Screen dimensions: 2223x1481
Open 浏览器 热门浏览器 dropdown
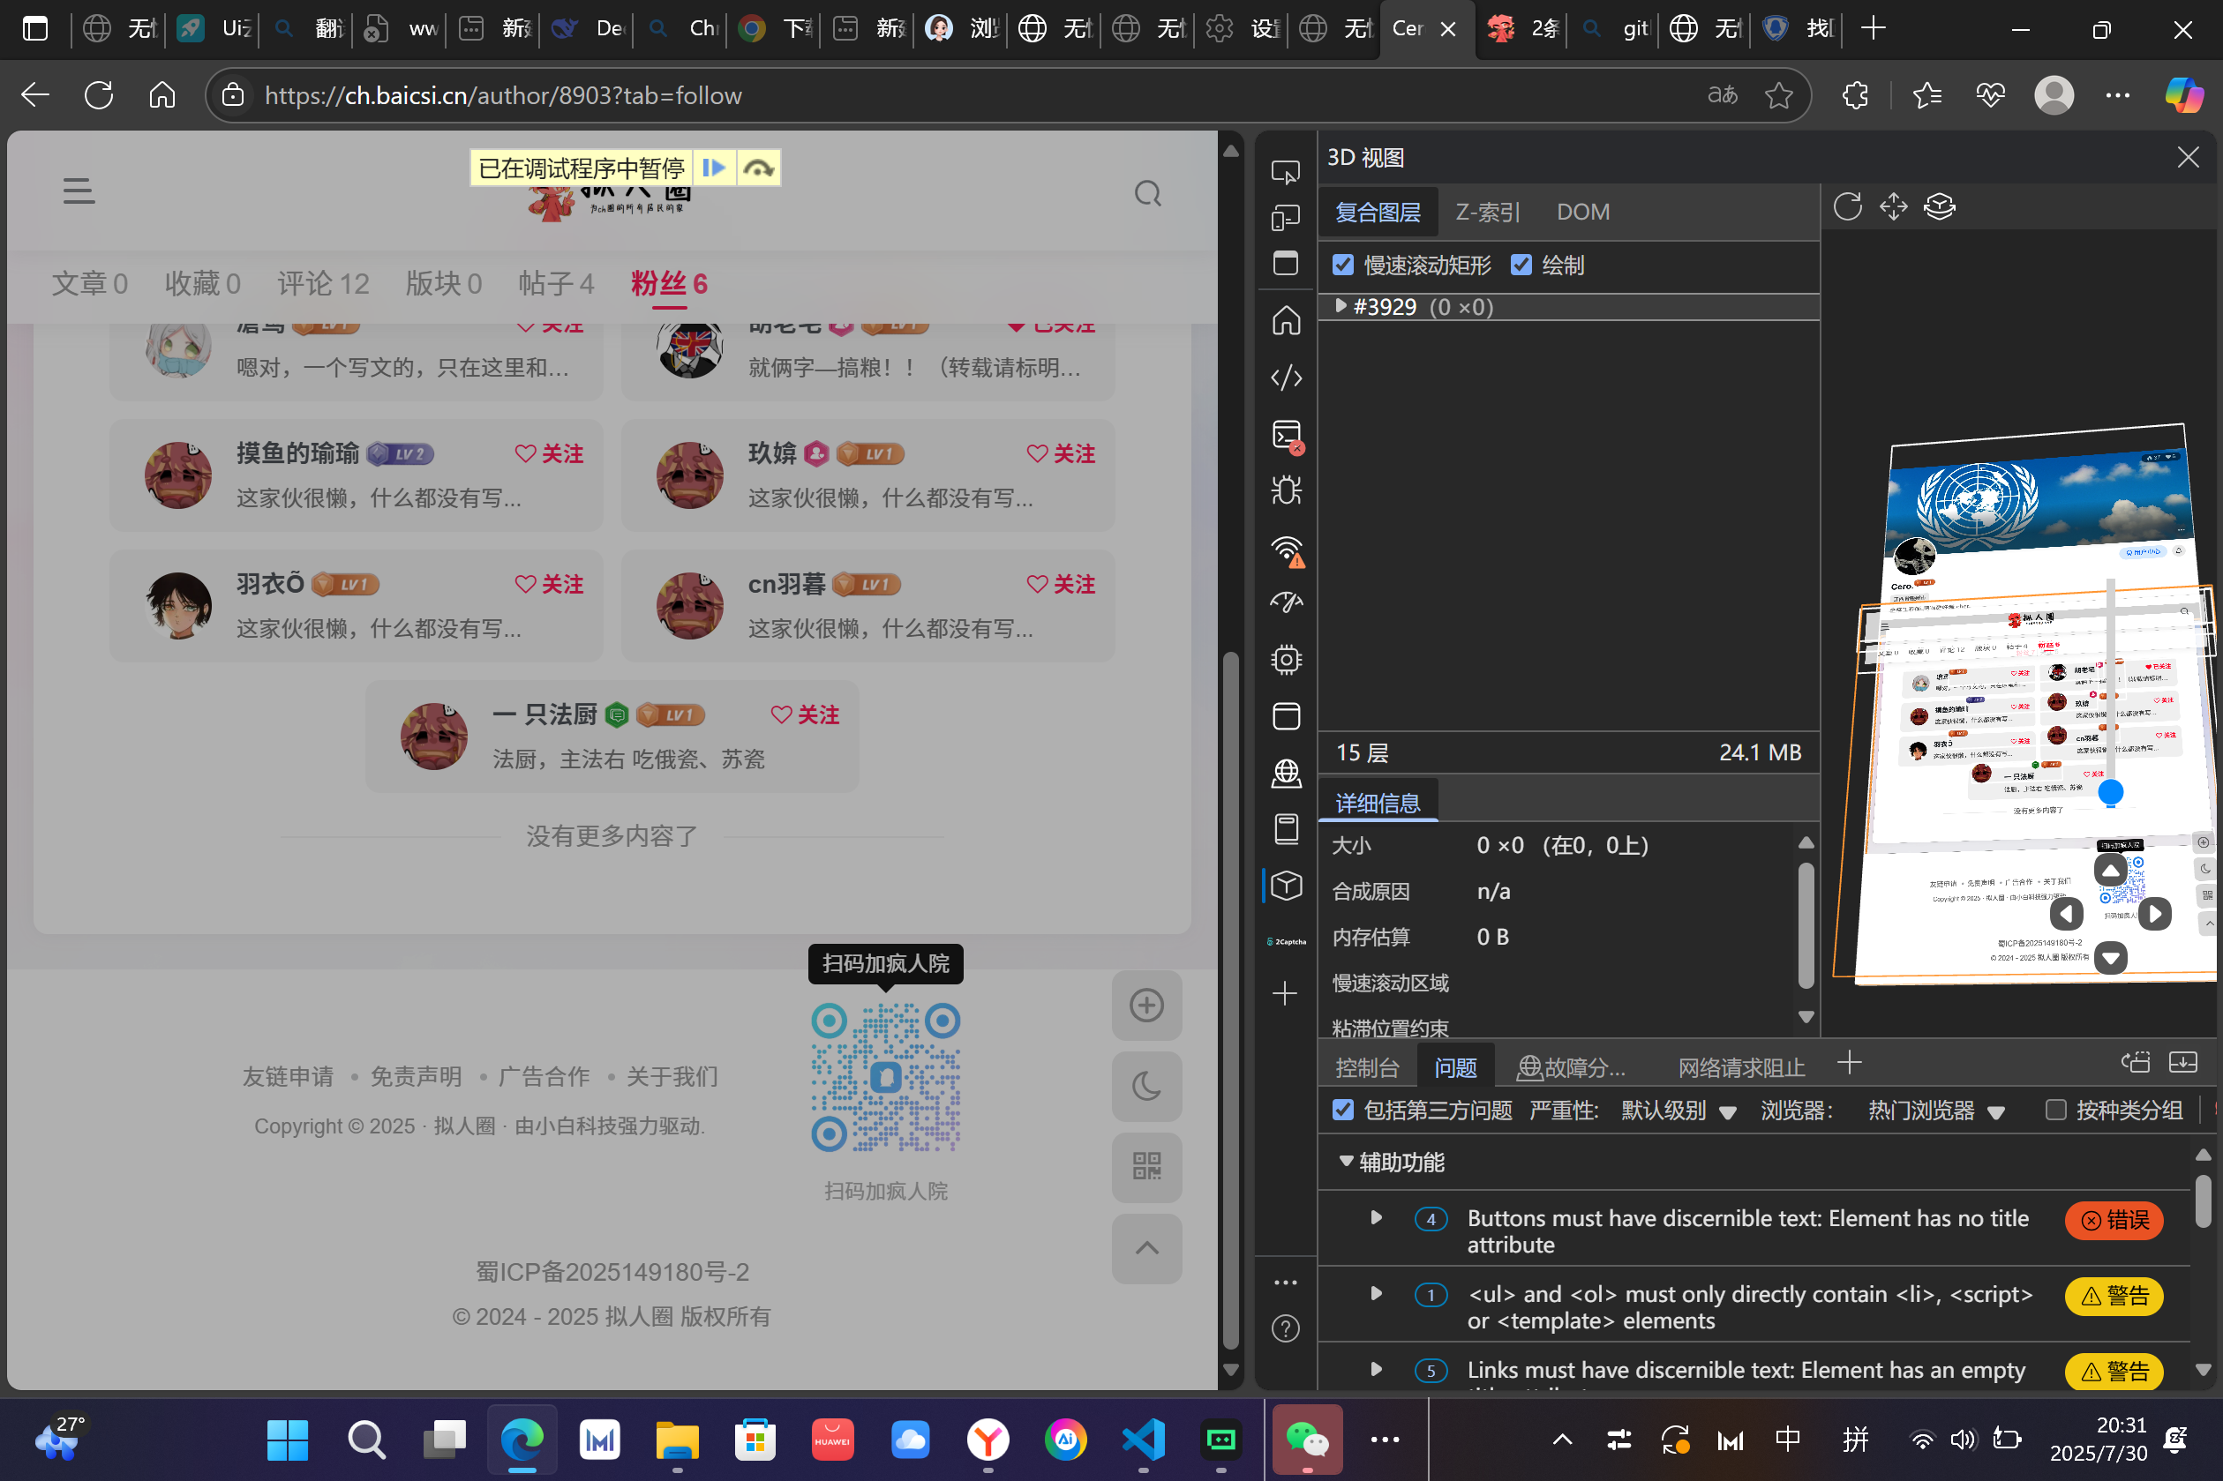pyautogui.click(x=1936, y=1111)
